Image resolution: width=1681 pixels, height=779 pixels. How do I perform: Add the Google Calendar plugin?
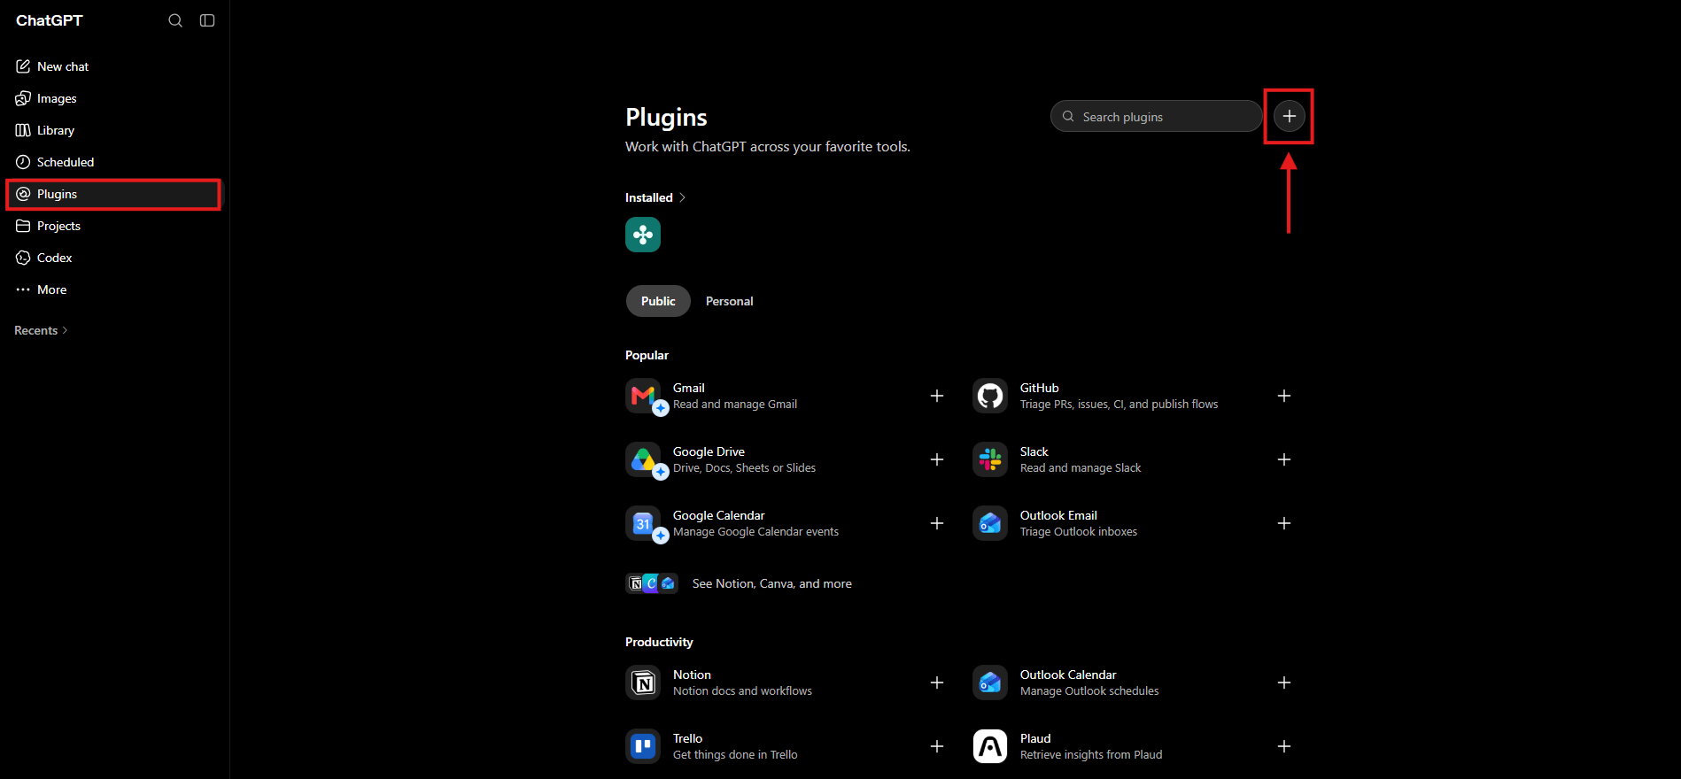click(x=937, y=523)
